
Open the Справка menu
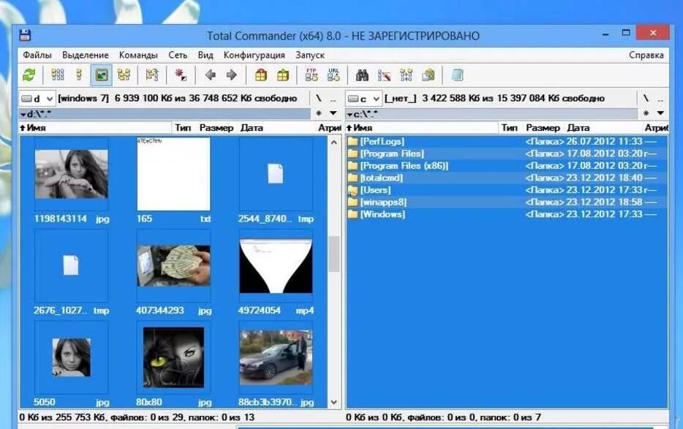pos(646,55)
